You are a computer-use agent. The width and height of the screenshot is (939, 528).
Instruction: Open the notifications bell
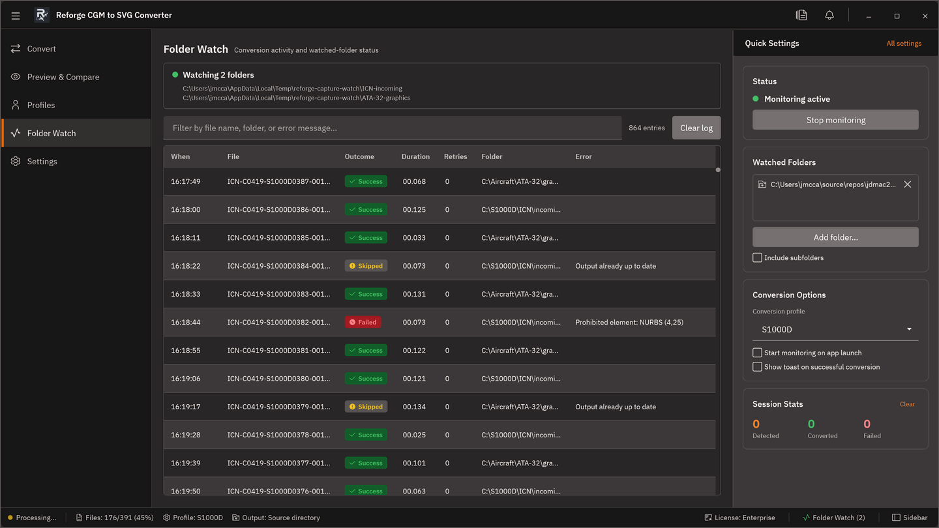point(829,15)
